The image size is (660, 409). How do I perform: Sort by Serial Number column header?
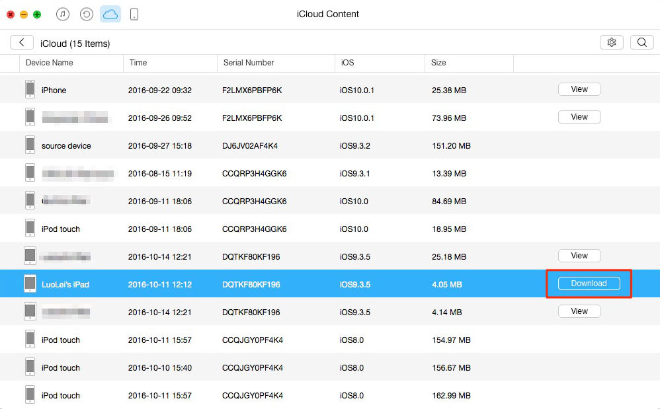coord(249,63)
